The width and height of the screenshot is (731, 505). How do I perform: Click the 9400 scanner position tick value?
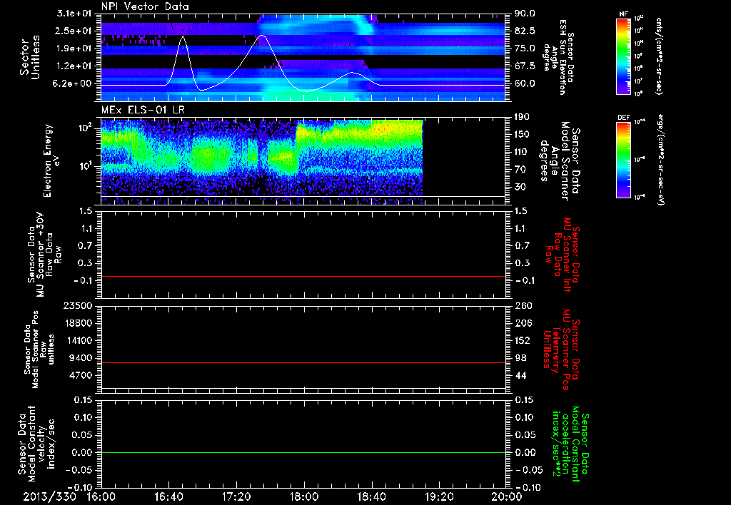[81, 358]
